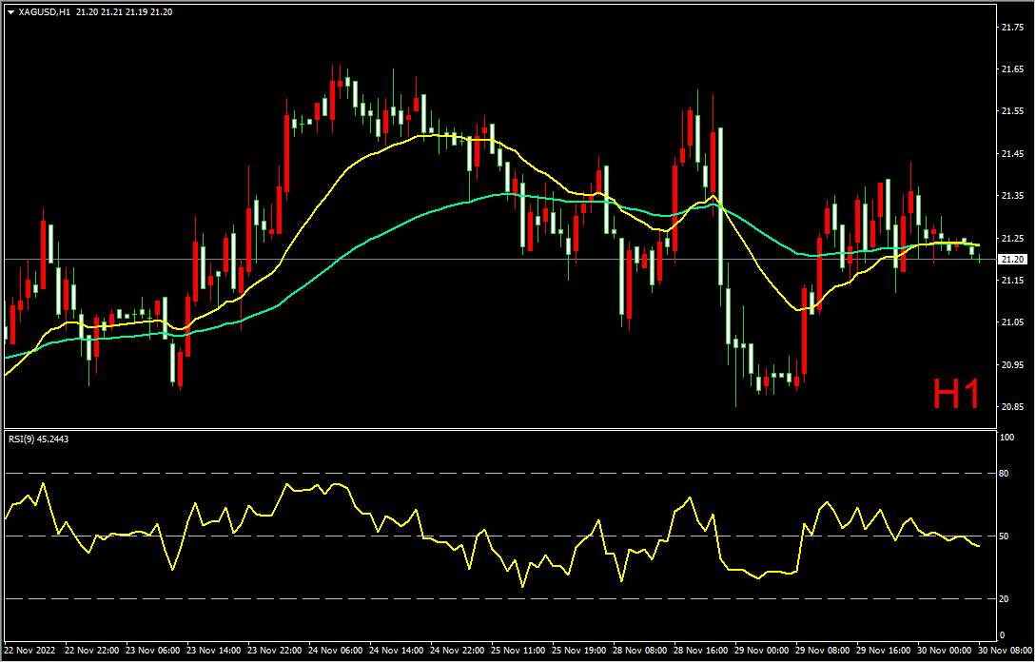Click the 20.95 price scale label
Screen dimensions: 1036x663
coord(1013,365)
